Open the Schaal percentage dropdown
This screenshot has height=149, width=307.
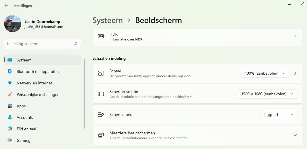pyautogui.click(x=265, y=73)
